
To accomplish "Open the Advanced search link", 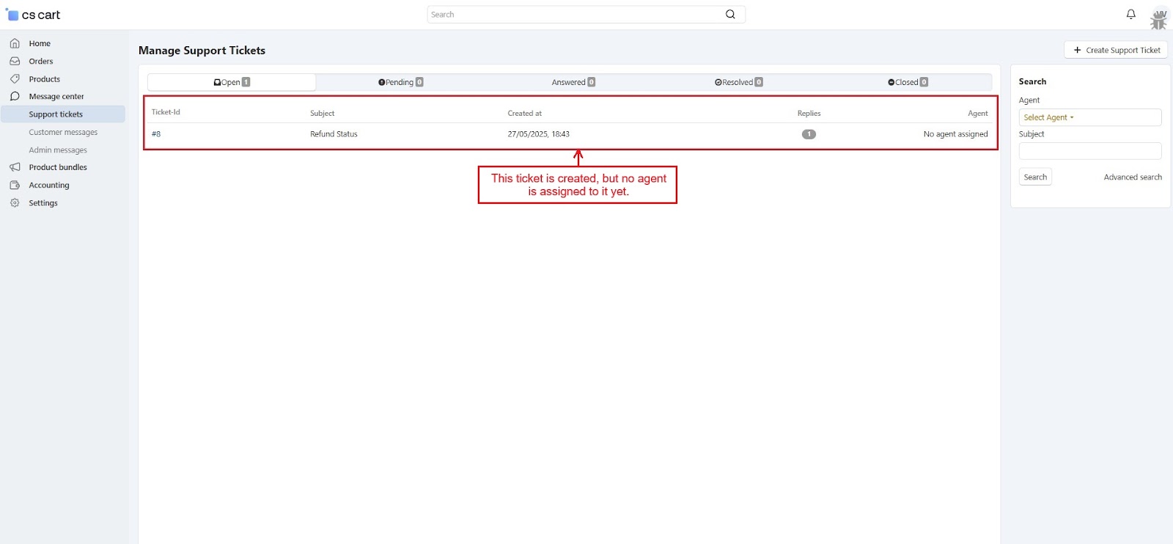I will pos(1133,177).
